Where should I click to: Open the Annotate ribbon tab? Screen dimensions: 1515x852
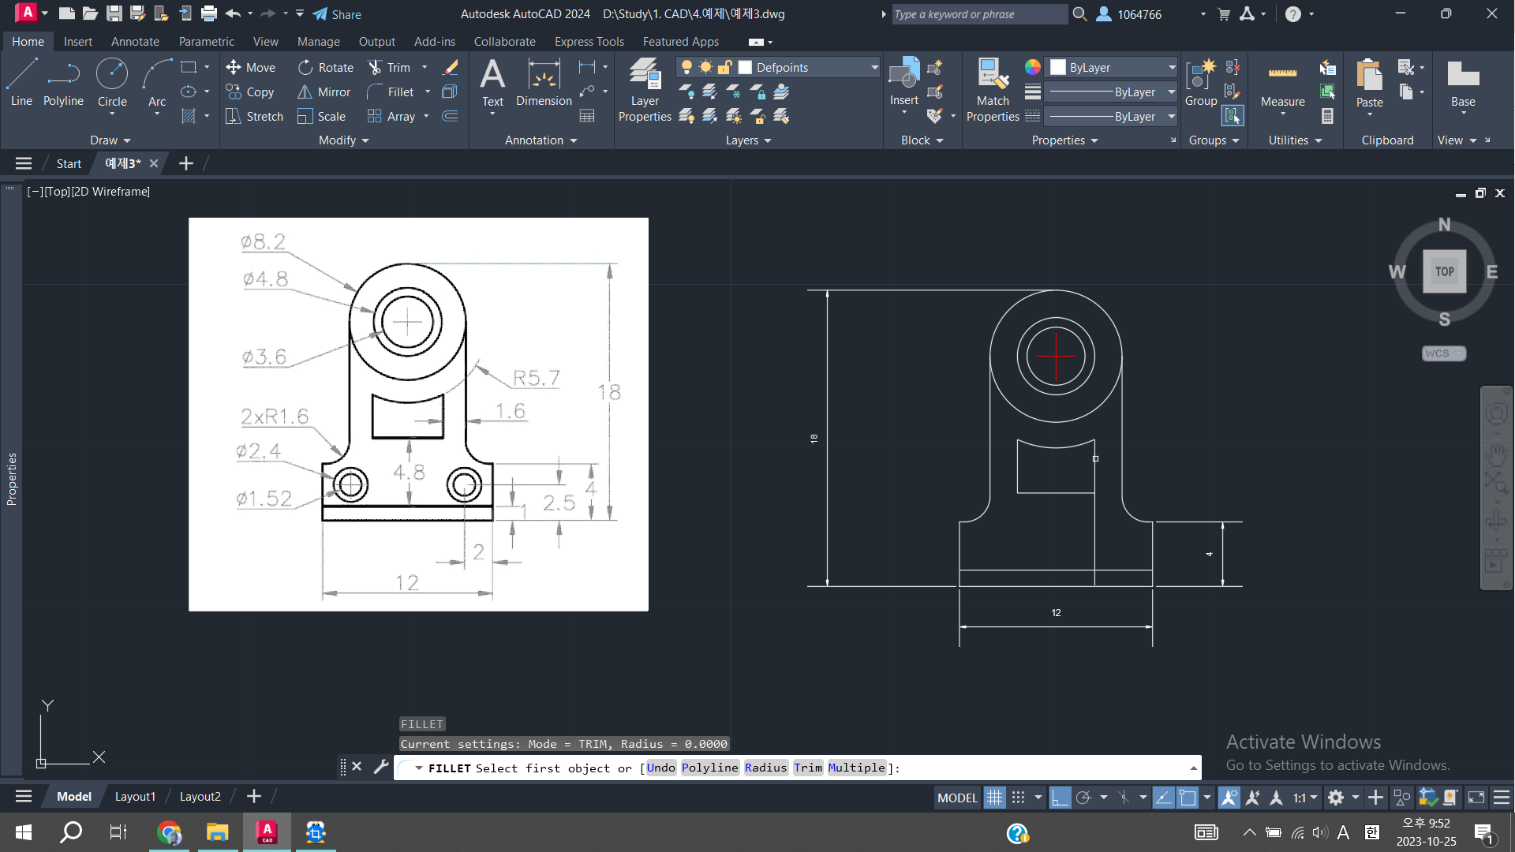click(135, 42)
